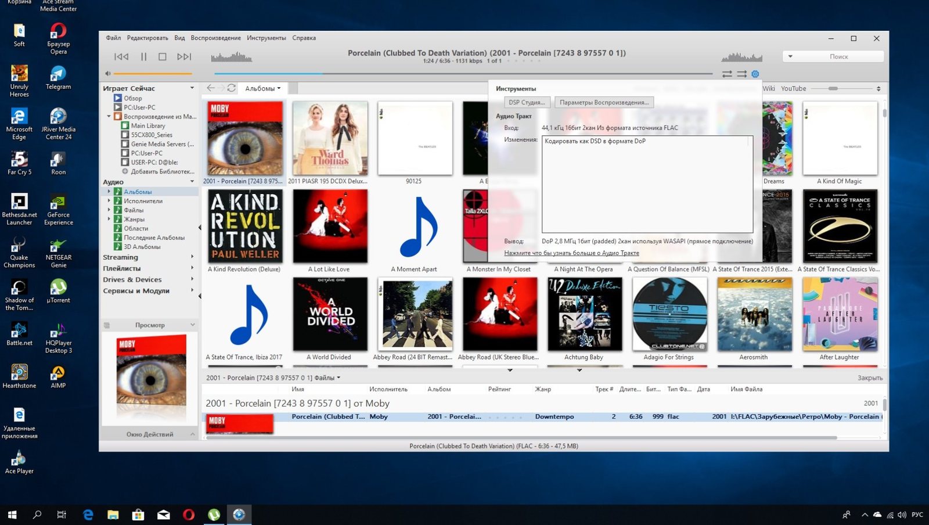
Task: Open the DSP gear options icon
Action: [x=755, y=74]
